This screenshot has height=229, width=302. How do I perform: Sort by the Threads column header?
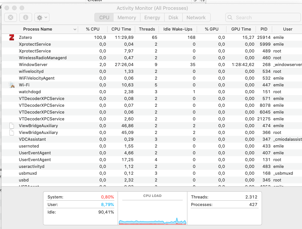[147, 29]
